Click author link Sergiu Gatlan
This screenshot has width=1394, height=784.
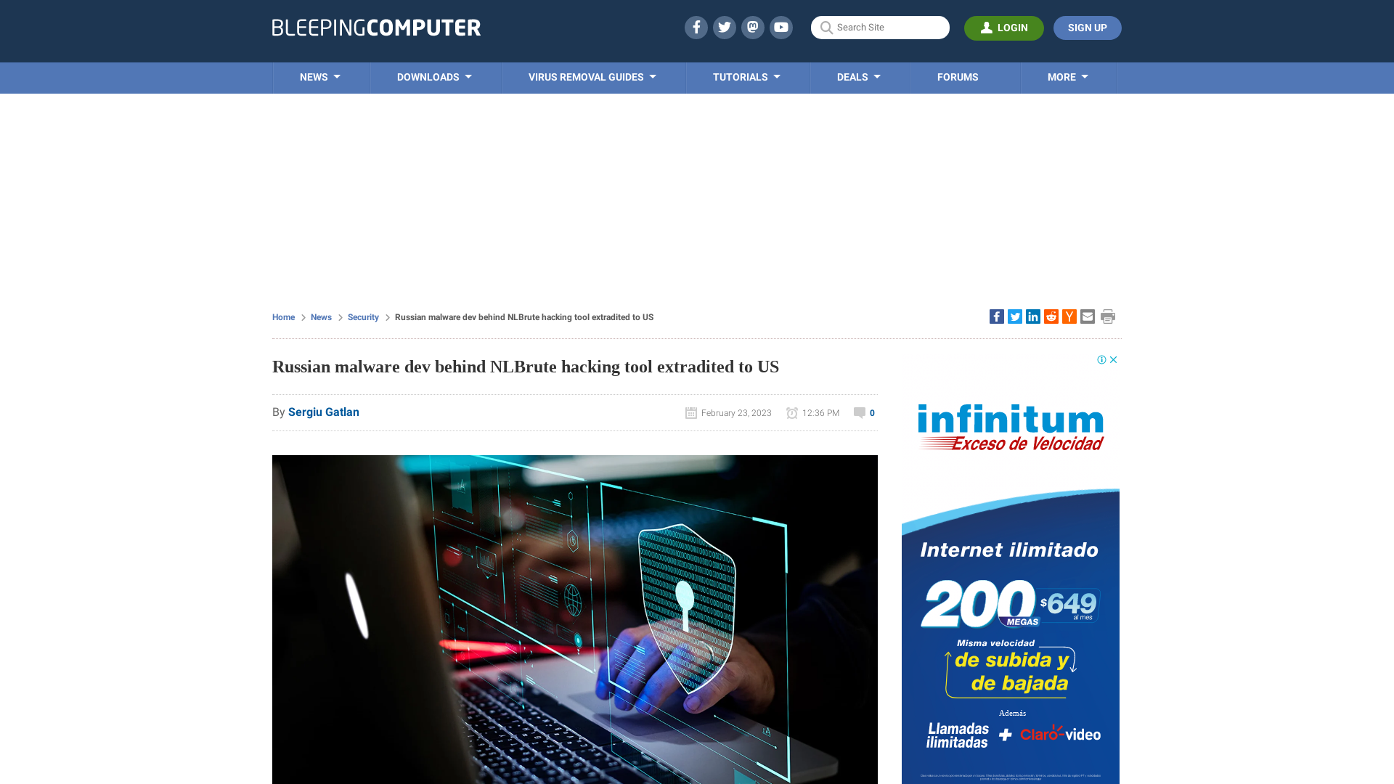324,412
